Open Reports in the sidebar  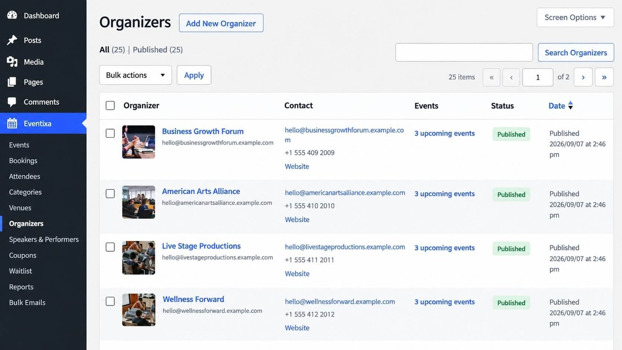pos(21,287)
